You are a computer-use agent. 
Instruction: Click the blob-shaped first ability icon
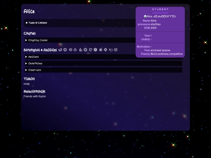point(60,50)
